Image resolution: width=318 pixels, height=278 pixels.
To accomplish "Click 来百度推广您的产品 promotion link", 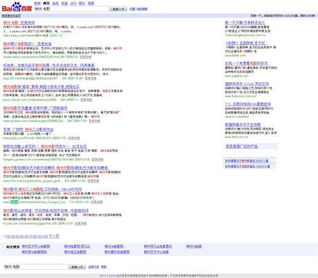I will (x=242, y=146).
